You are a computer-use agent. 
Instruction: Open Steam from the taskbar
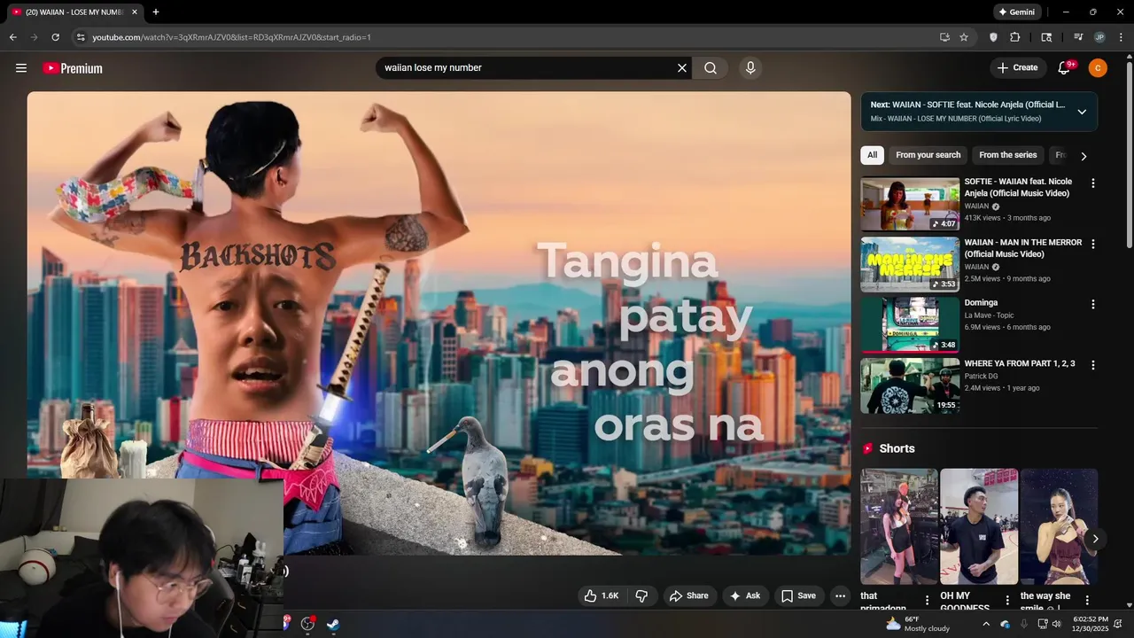click(332, 624)
